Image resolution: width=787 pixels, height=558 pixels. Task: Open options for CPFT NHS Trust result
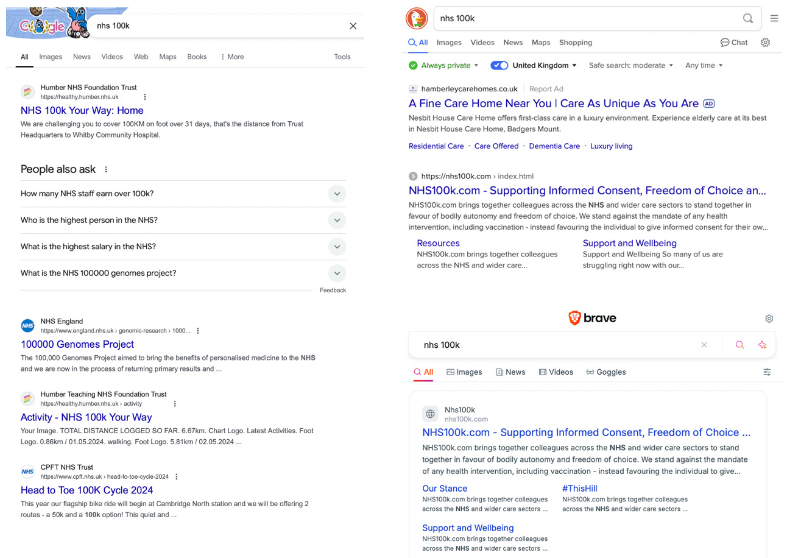click(177, 476)
